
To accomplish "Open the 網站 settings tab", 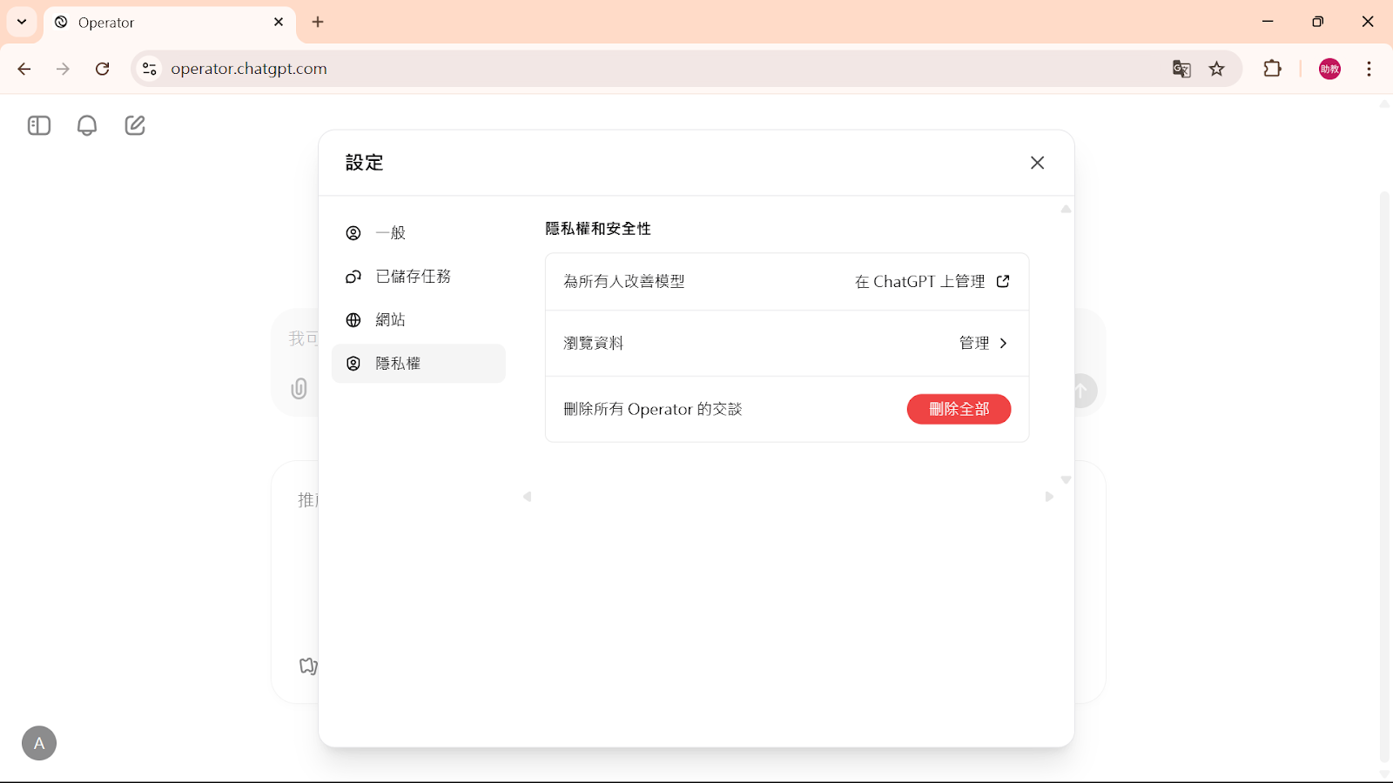I will tap(418, 320).
